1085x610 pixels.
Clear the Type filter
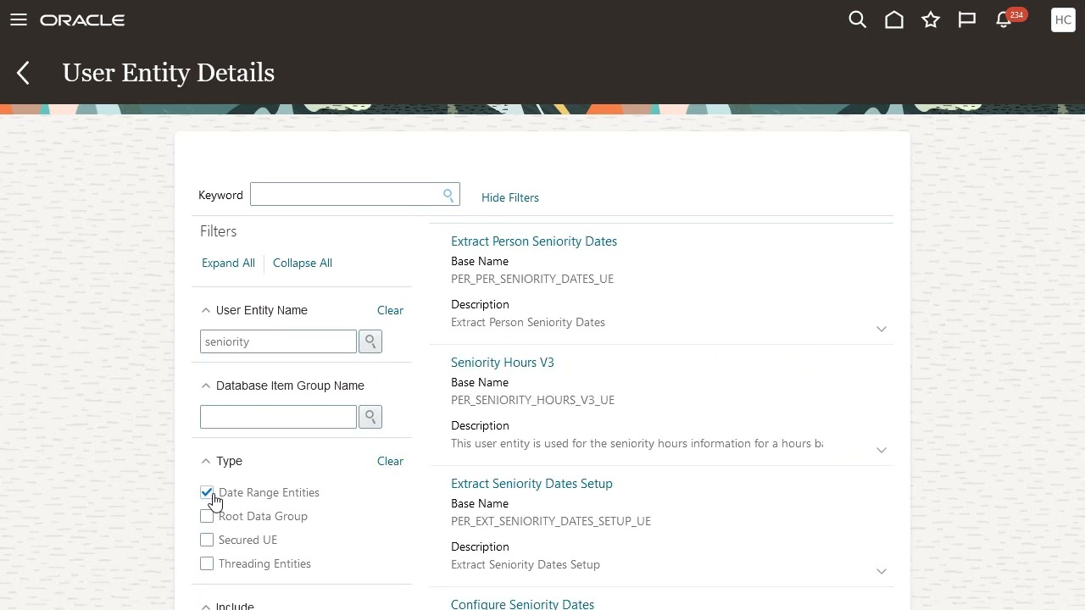coord(390,461)
